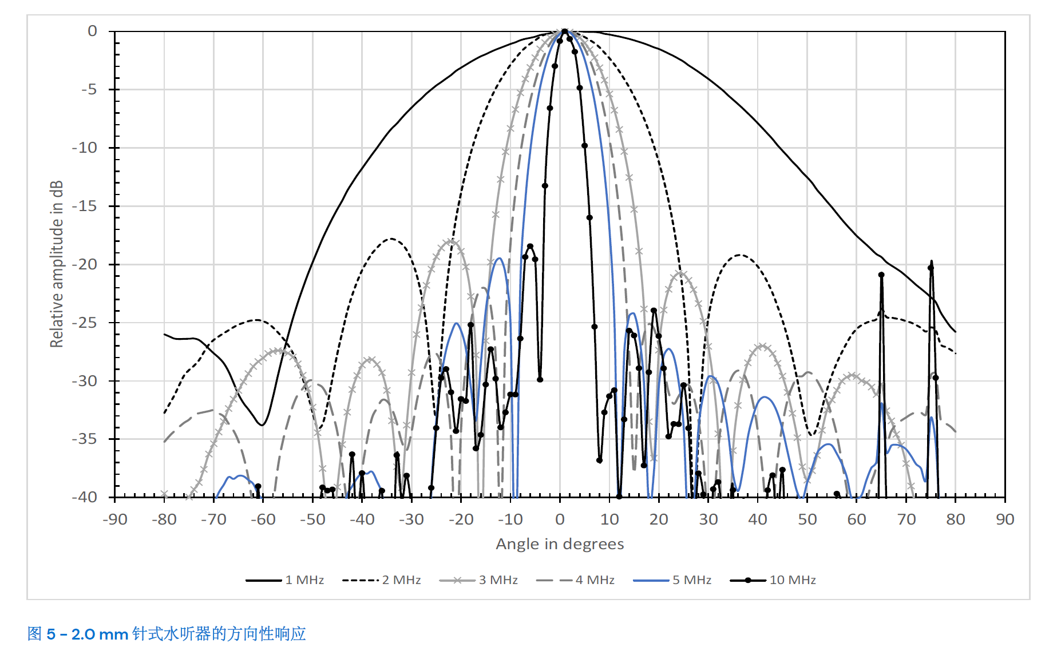Click the main peak at 0 degrees
The height and width of the screenshot is (655, 1057).
click(x=564, y=31)
